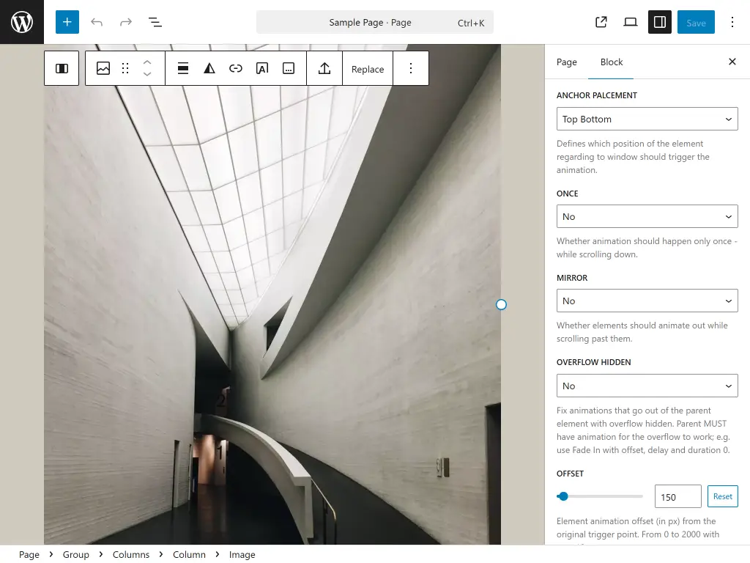Select the Block tab

pyautogui.click(x=610, y=62)
